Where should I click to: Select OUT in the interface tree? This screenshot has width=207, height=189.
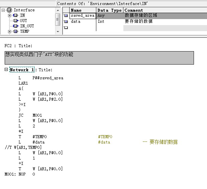coord(23,21)
